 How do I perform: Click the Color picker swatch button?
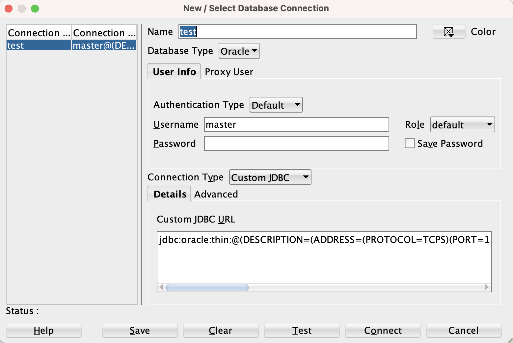[x=448, y=32]
